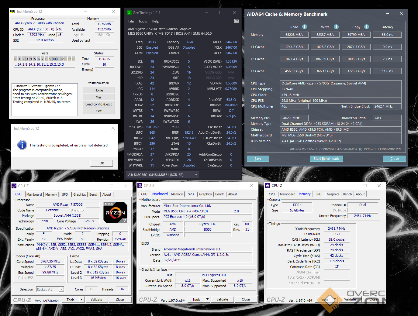Click Save in the AIDA64 benchmark window
The height and width of the screenshot is (316, 418).
click(258, 159)
